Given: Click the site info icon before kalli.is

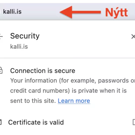Looking at the screenshot, I should coord(0,12).
